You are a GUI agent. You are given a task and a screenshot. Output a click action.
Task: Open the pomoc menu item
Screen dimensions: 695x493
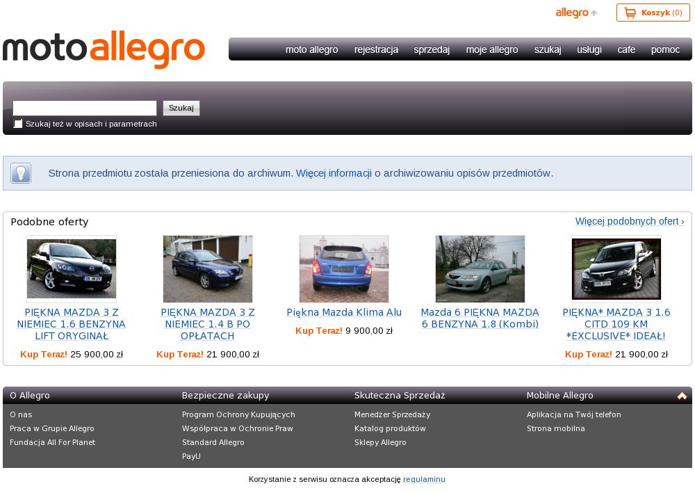click(x=665, y=49)
